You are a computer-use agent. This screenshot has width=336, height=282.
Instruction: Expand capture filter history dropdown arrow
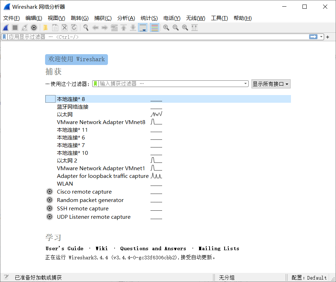pos(246,84)
